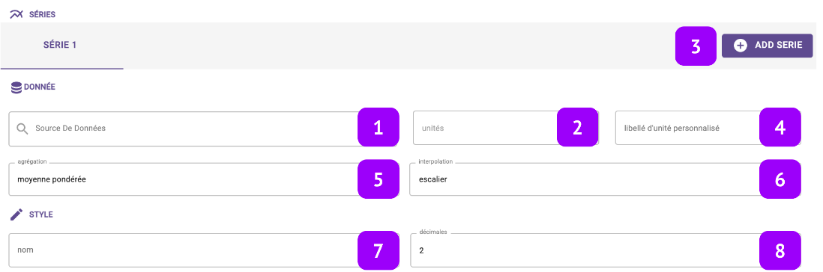This screenshot has height=272, width=823.
Task: Click the STYLE section heading text
Action: (x=41, y=214)
